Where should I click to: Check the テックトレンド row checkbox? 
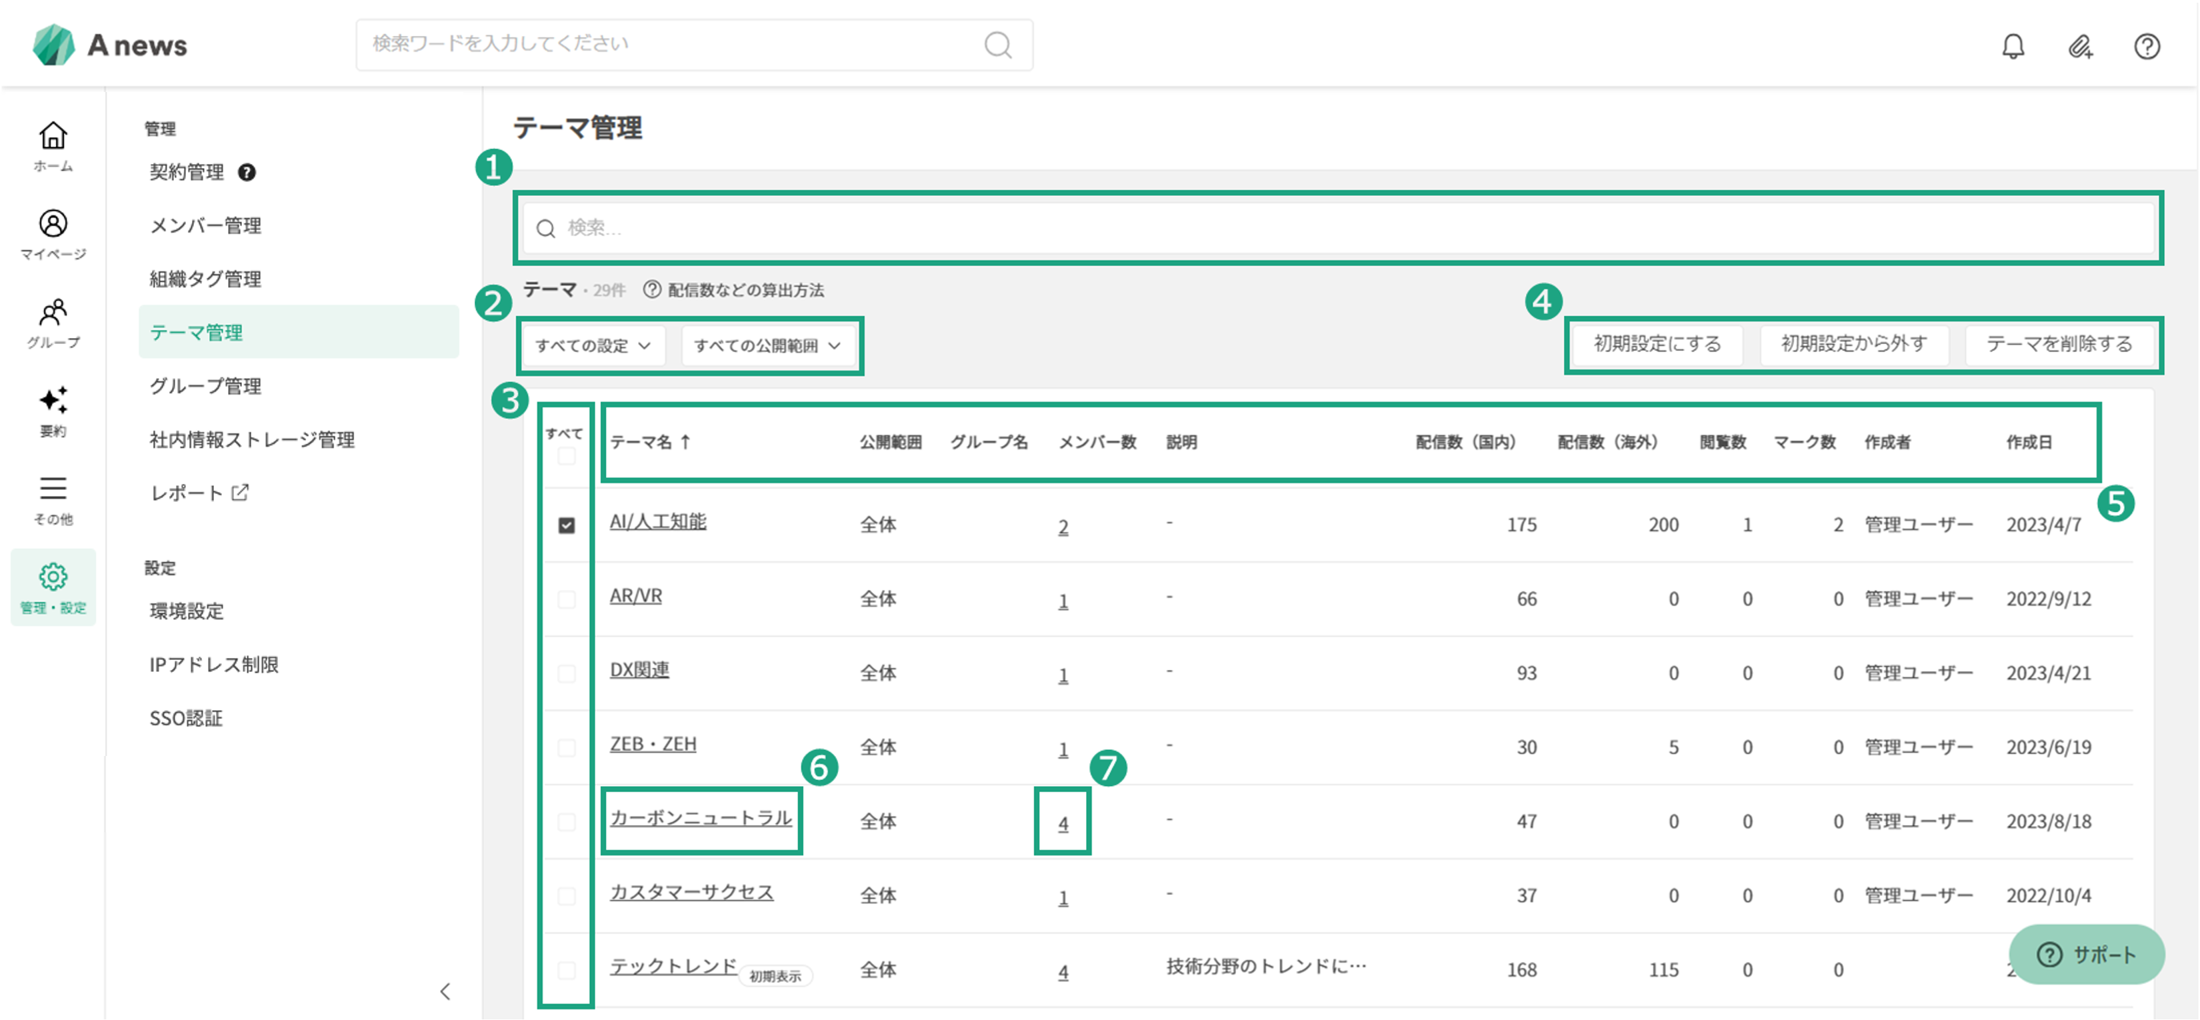(566, 971)
